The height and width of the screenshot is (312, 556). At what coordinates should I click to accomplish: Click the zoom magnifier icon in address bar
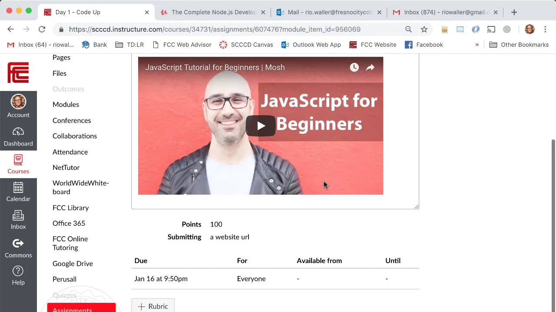(408, 29)
